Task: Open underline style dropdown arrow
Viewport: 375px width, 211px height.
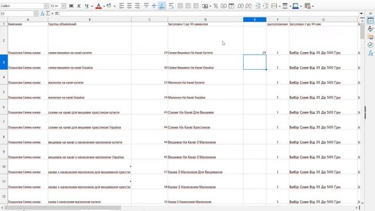Action: 92,6
